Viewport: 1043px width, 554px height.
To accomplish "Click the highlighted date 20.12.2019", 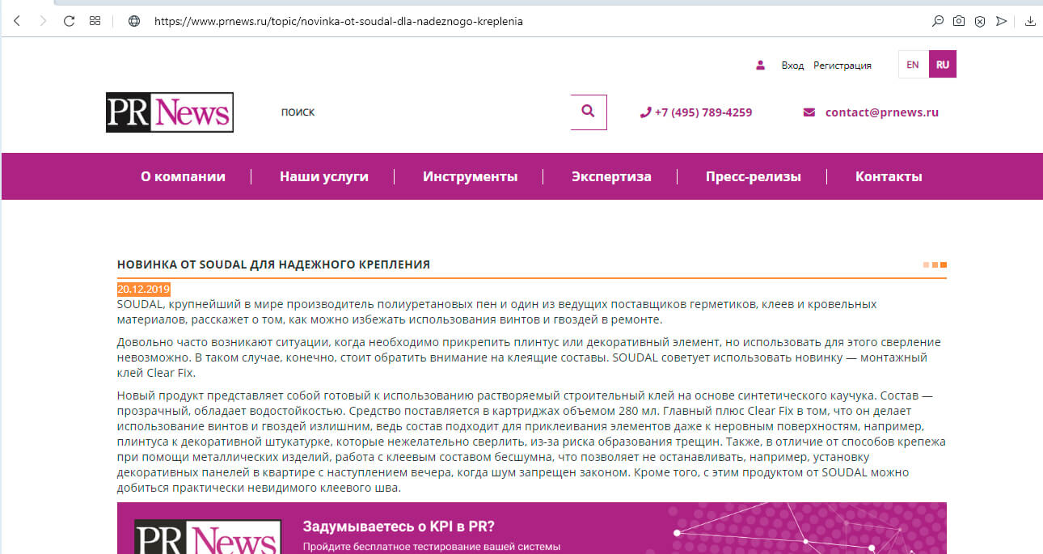I will pos(144,289).
